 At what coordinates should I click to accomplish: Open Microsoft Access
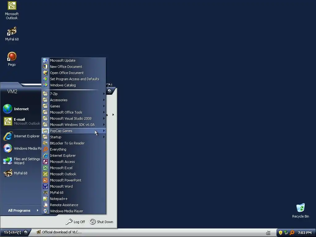pyautogui.click(x=73, y=162)
